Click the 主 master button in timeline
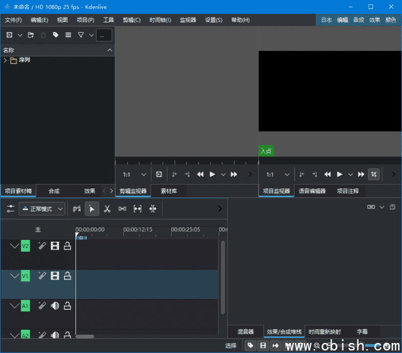The height and width of the screenshot is (353, 402). [x=38, y=230]
